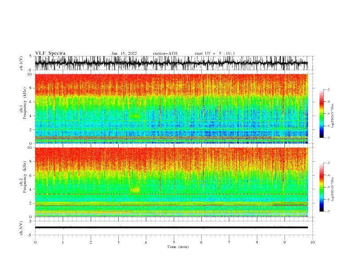The height and width of the screenshot is (272, 352).
Task: Click the ch.2 spectrogram color bar
Action: tap(321, 187)
